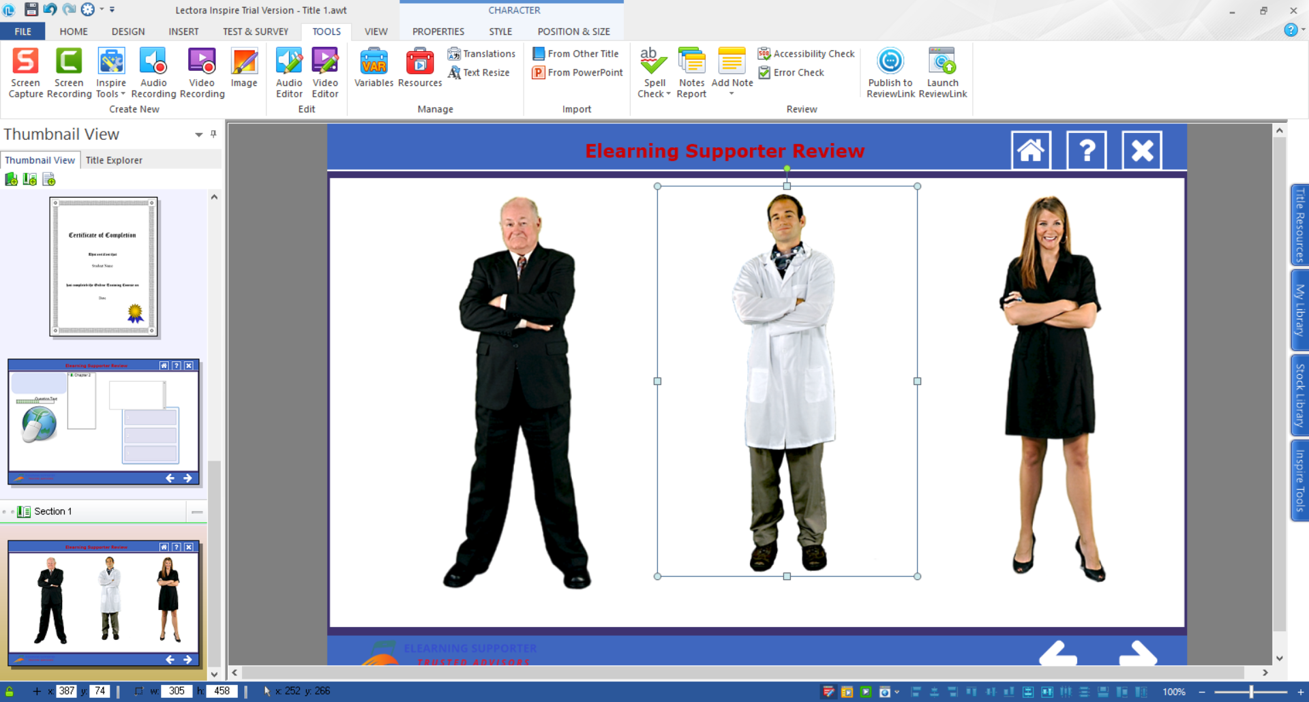The image size is (1309, 702).
Task: Click the home icon on slide header
Action: [x=1031, y=150]
